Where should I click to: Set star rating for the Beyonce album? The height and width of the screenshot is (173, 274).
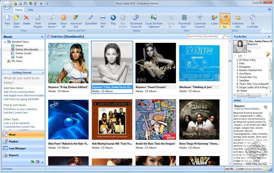(x=254, y=48)
